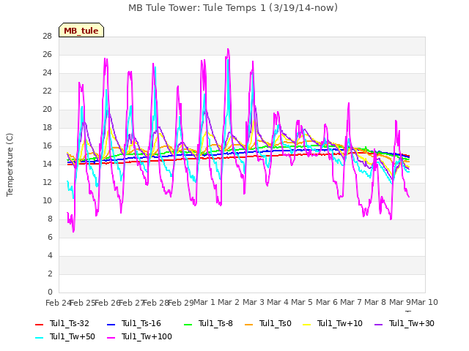Click the Mar 4 x-axis tick label
Viewport: 469px width, 351px height.
[278, 302]
